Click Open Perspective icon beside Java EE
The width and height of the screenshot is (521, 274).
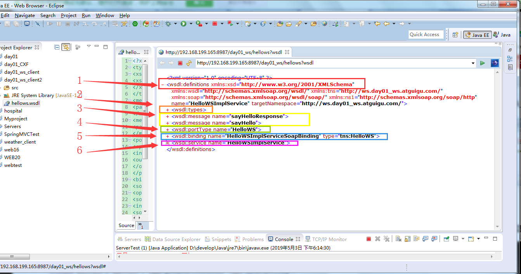(456, 35)
